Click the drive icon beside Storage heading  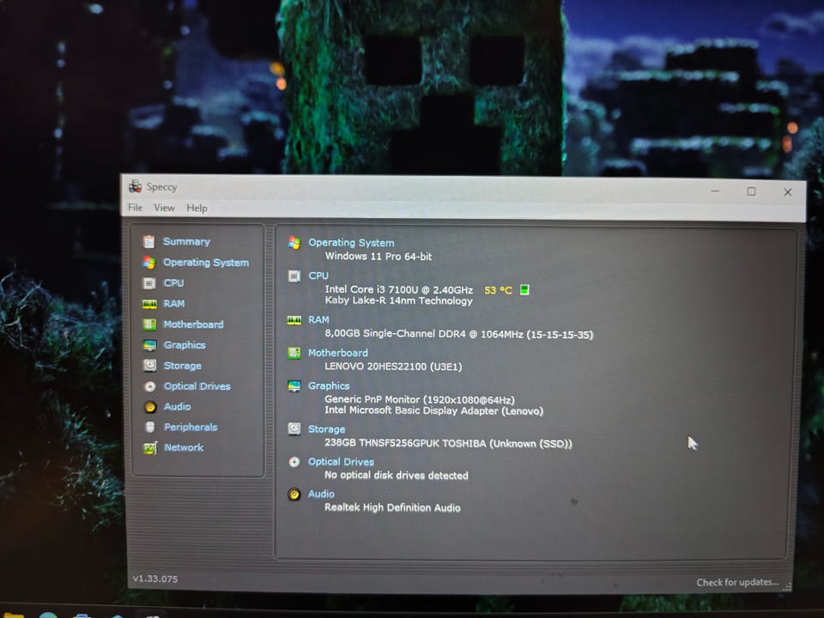click(294, 429)
